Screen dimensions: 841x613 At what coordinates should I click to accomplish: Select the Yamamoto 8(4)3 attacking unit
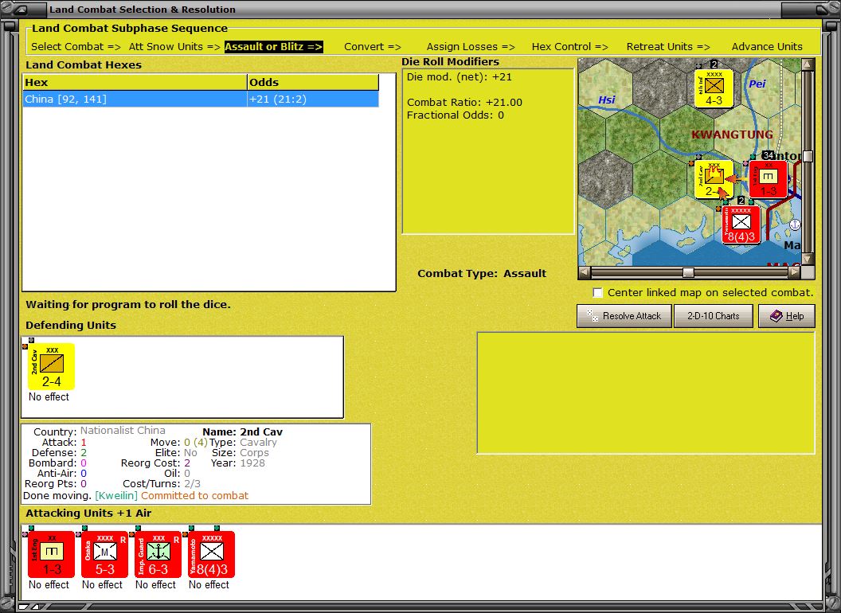211,555
